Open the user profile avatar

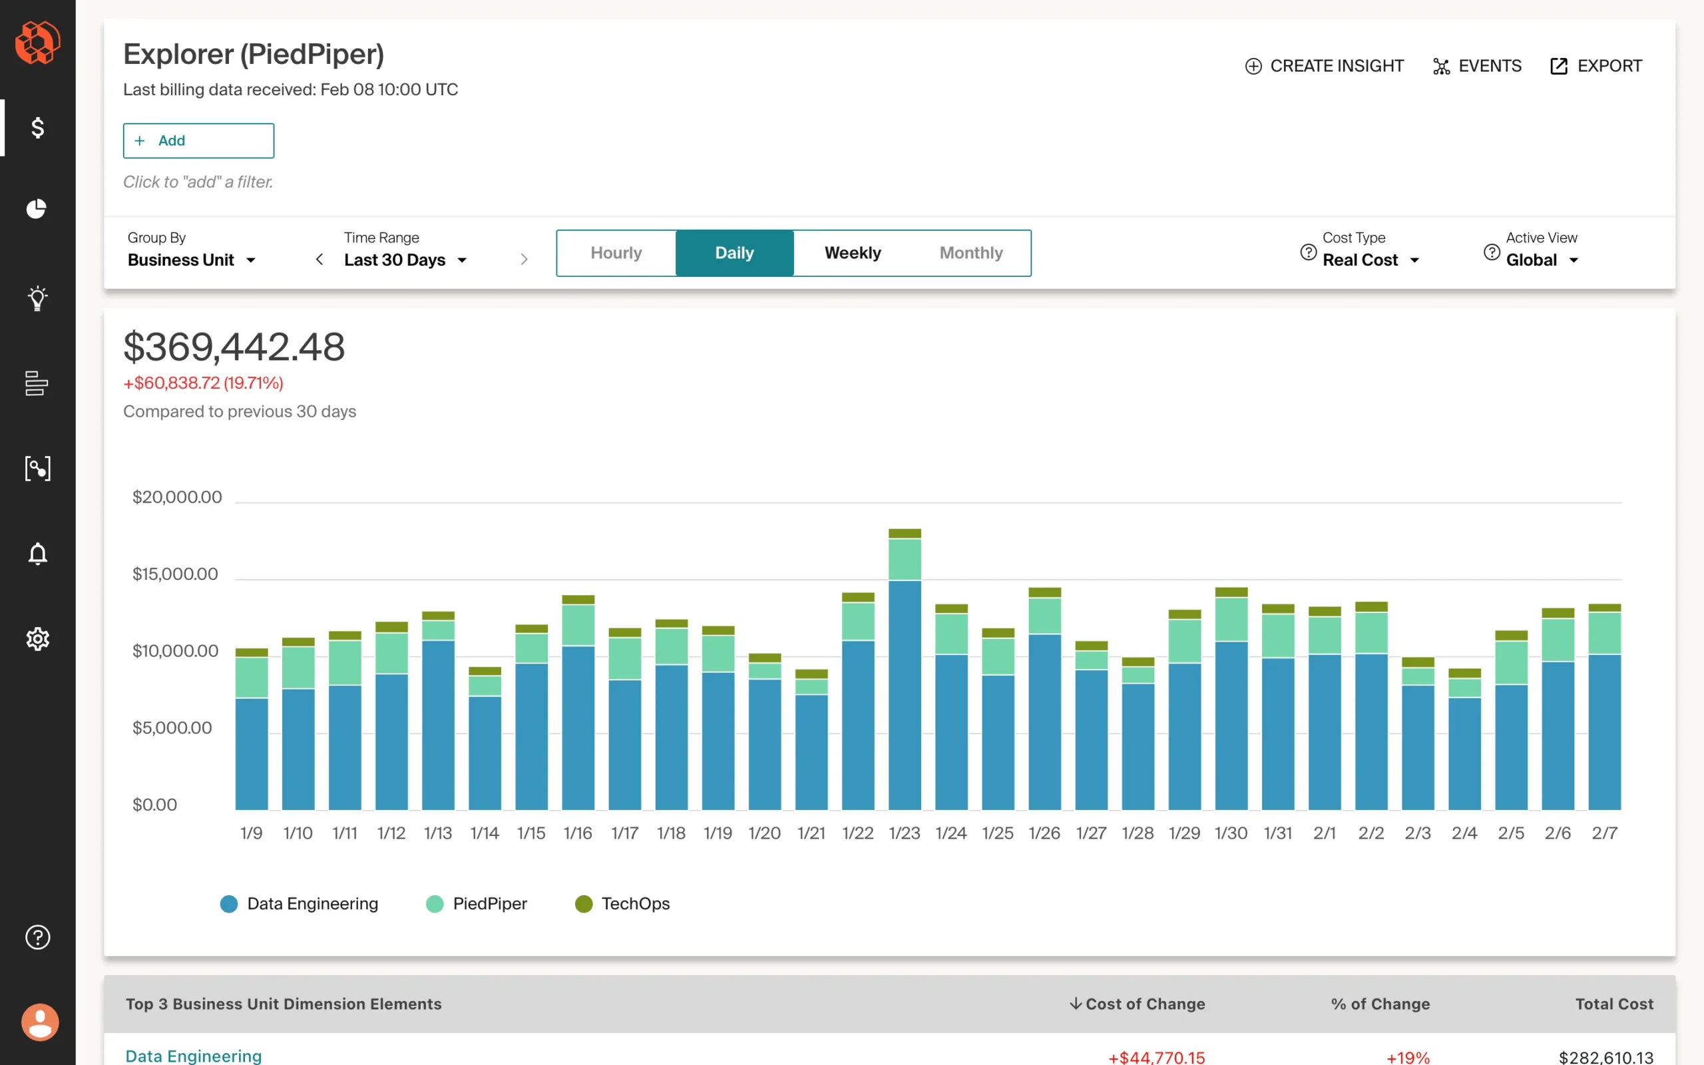point(39,1022)
